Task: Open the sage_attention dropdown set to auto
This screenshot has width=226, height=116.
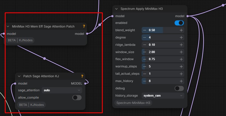Action: [x=62, y=90]
